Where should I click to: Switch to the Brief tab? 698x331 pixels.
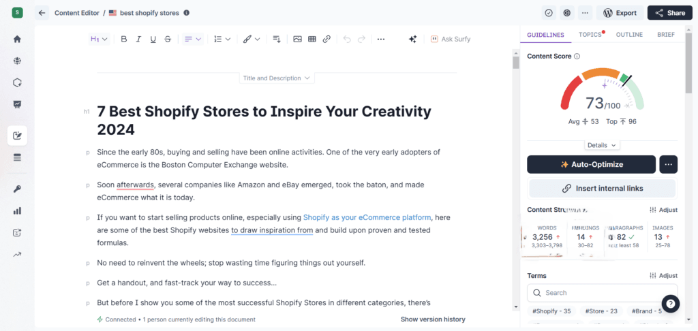665,35
